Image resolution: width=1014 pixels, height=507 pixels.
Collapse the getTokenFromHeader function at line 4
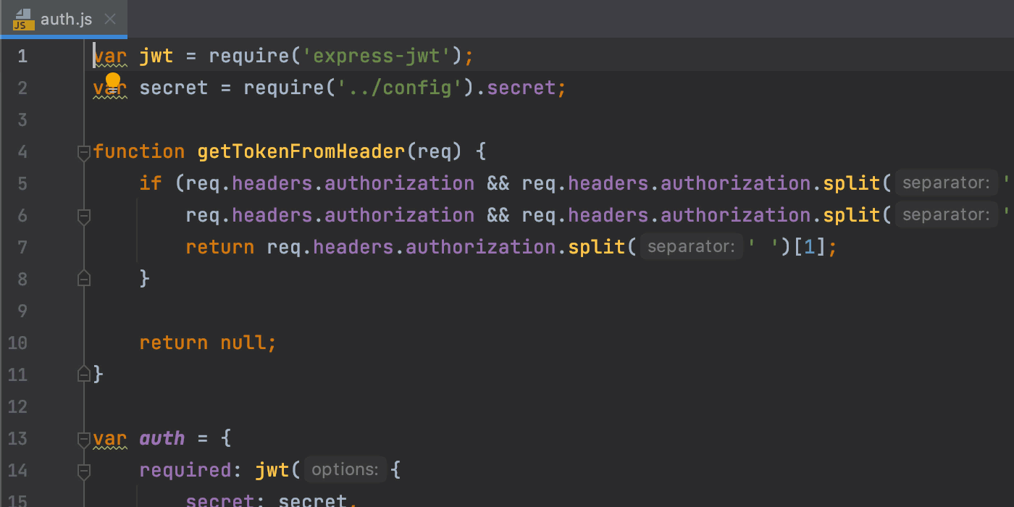tap(84, 151)
